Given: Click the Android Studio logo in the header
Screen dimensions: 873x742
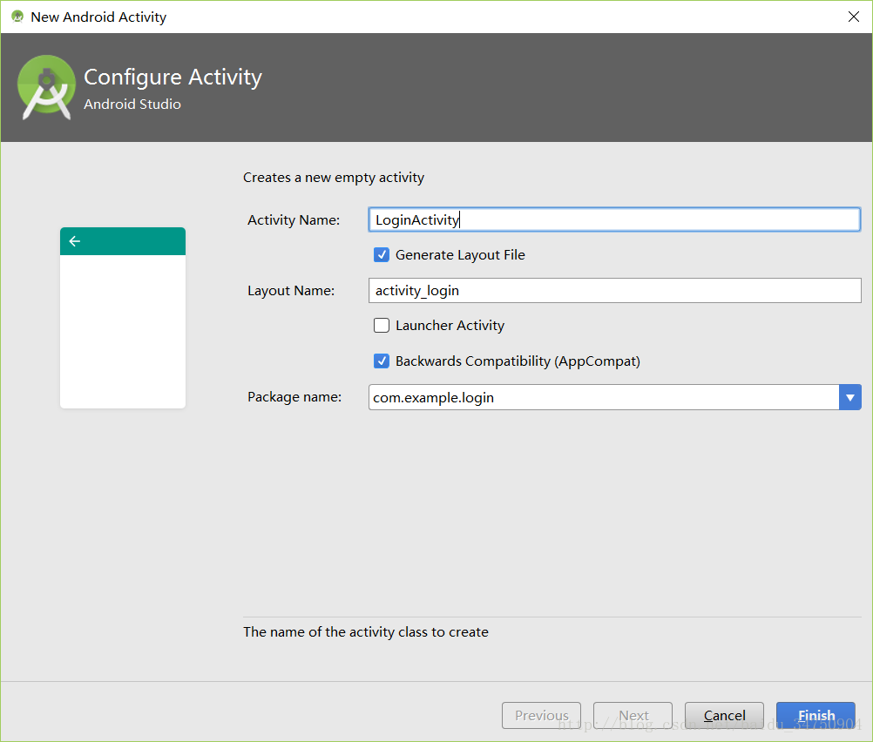Looking at the screenshot, I should (x=46, y=87).
